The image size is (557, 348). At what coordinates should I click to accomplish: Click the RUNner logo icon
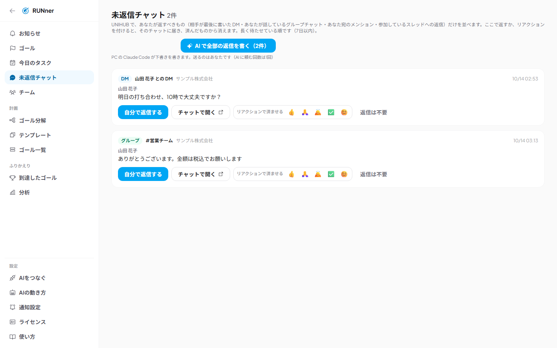click(26, 11)
